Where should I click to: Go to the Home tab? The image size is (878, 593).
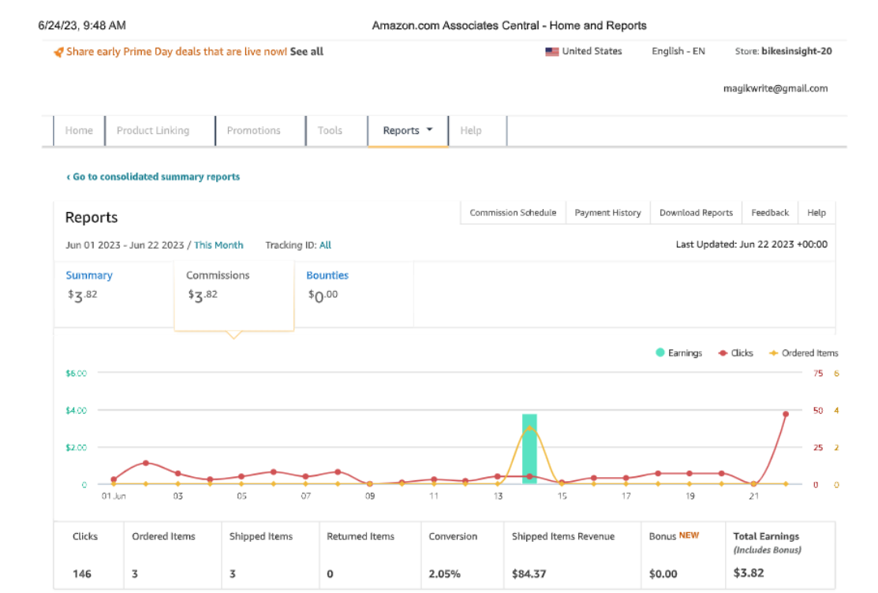79,130
